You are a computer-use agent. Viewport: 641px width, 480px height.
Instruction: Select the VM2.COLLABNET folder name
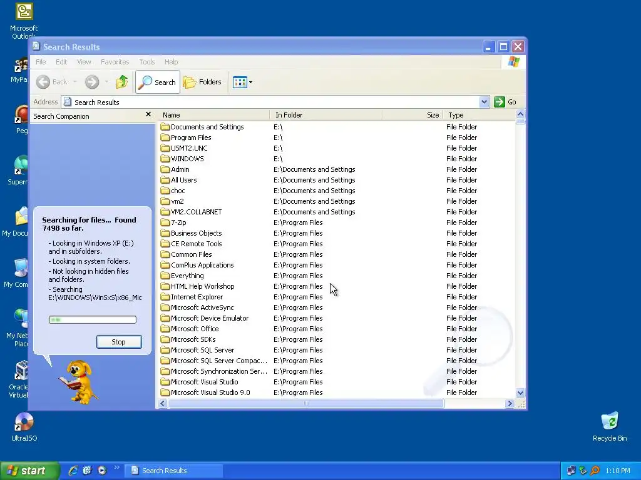point(196,212)
